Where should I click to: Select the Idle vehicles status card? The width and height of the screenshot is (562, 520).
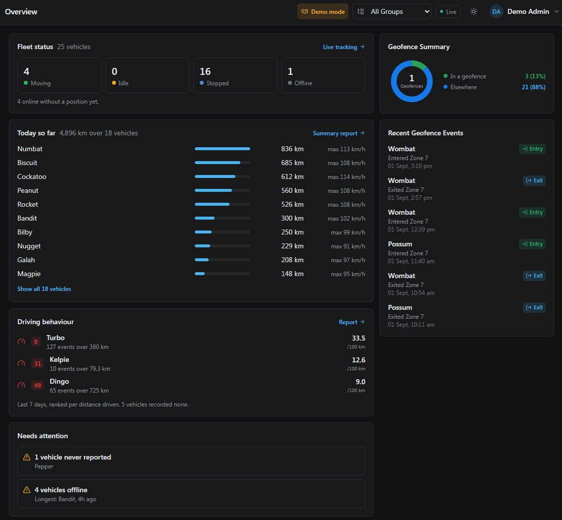tap(147, 75)
